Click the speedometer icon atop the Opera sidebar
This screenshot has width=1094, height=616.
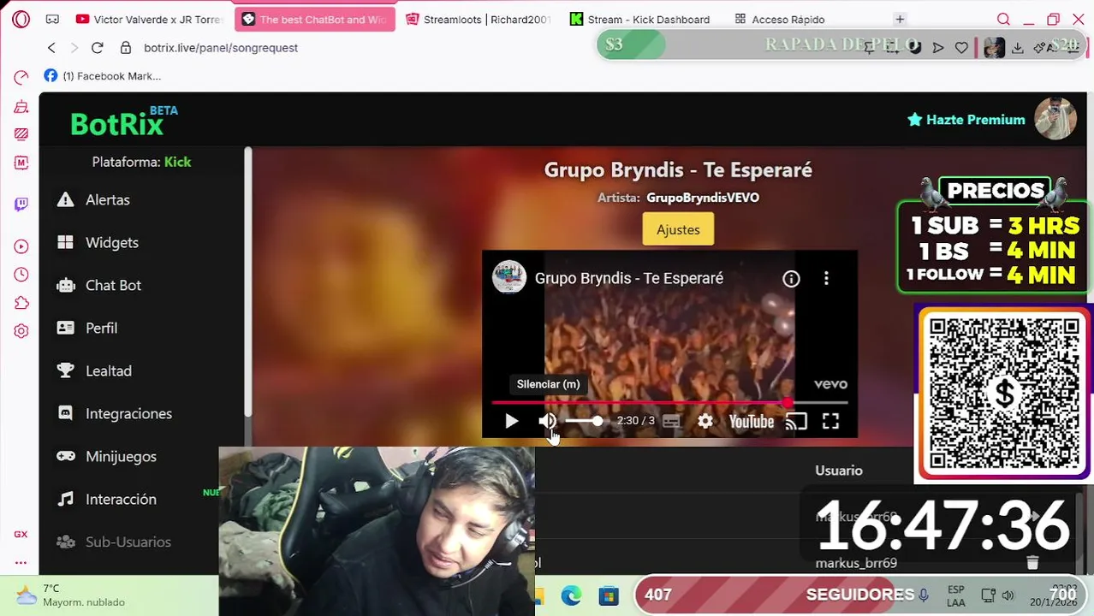(x=21, y=77)
